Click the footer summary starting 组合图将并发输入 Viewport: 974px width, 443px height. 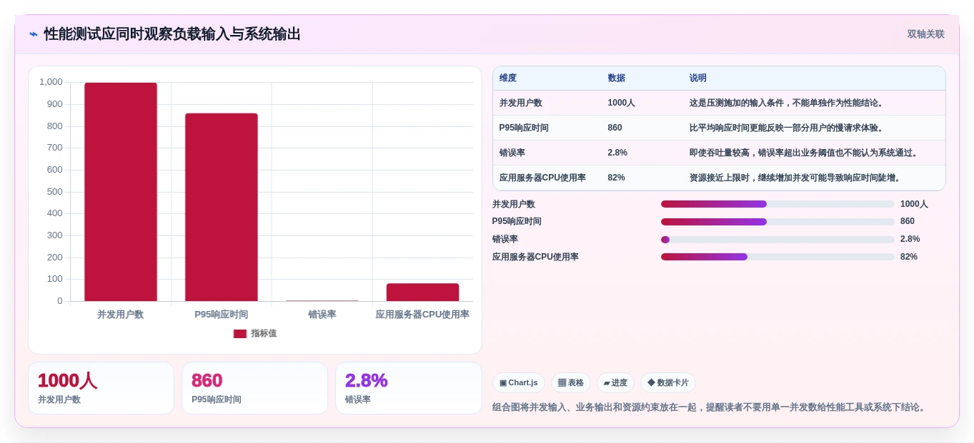[x=710, y=407]
